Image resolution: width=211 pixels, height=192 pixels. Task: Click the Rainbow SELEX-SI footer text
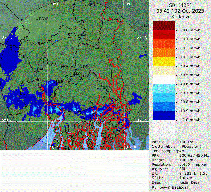(x=169, y=187)
